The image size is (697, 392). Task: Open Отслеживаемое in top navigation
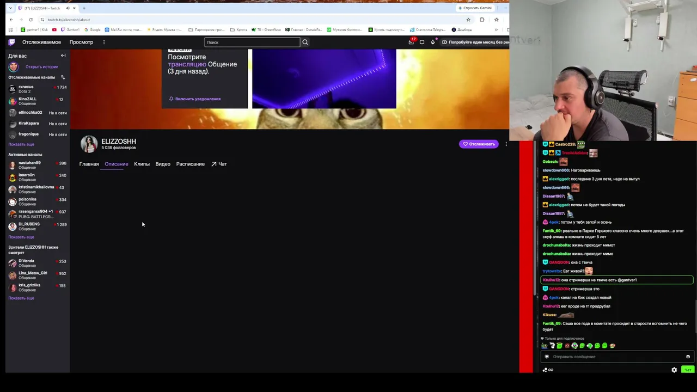tap(41, 42)
